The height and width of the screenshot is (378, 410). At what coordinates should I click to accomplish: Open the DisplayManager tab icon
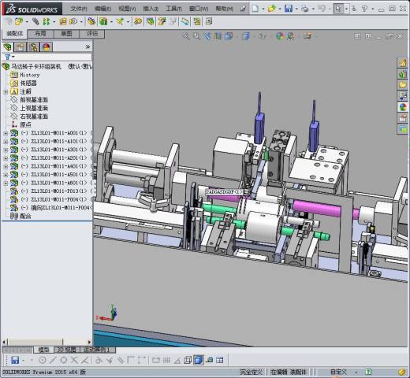pyautogui.click(x=47, y=47)
